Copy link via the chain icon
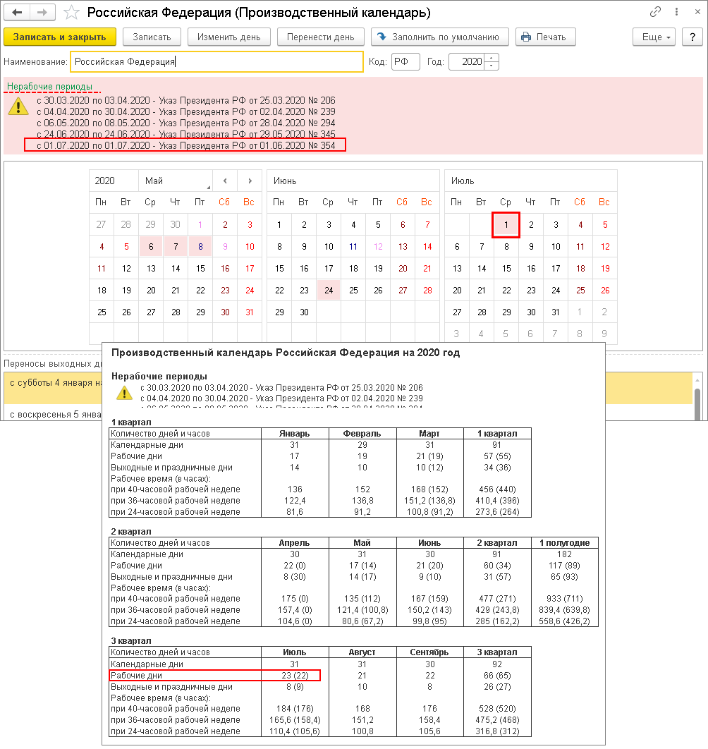The height and width of the screenshot is (749, 708). 655,12
